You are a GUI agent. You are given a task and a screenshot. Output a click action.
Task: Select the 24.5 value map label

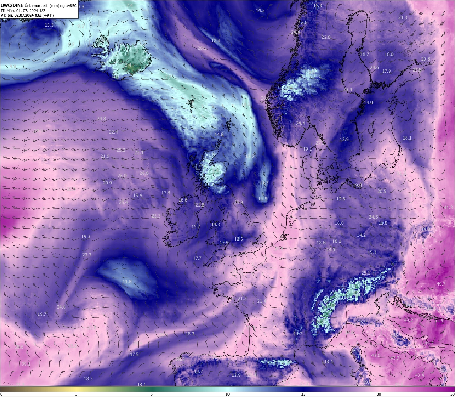coord(373,217)
